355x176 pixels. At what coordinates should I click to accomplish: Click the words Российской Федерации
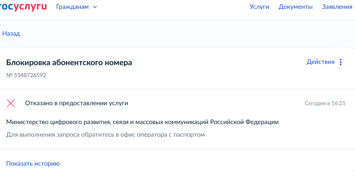click(244, 122)
